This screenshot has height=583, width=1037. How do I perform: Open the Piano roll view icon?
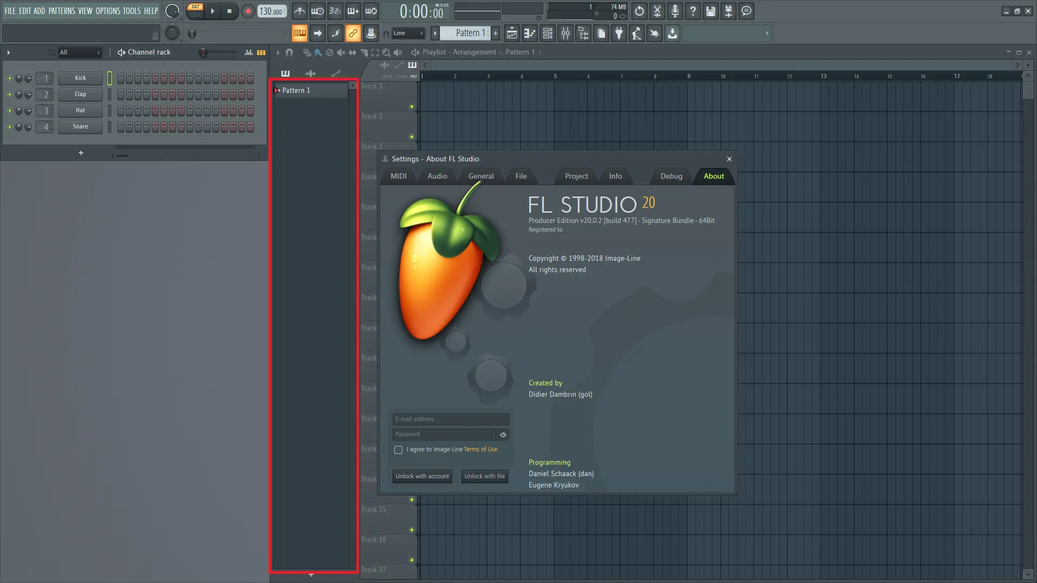click(530, 33)
